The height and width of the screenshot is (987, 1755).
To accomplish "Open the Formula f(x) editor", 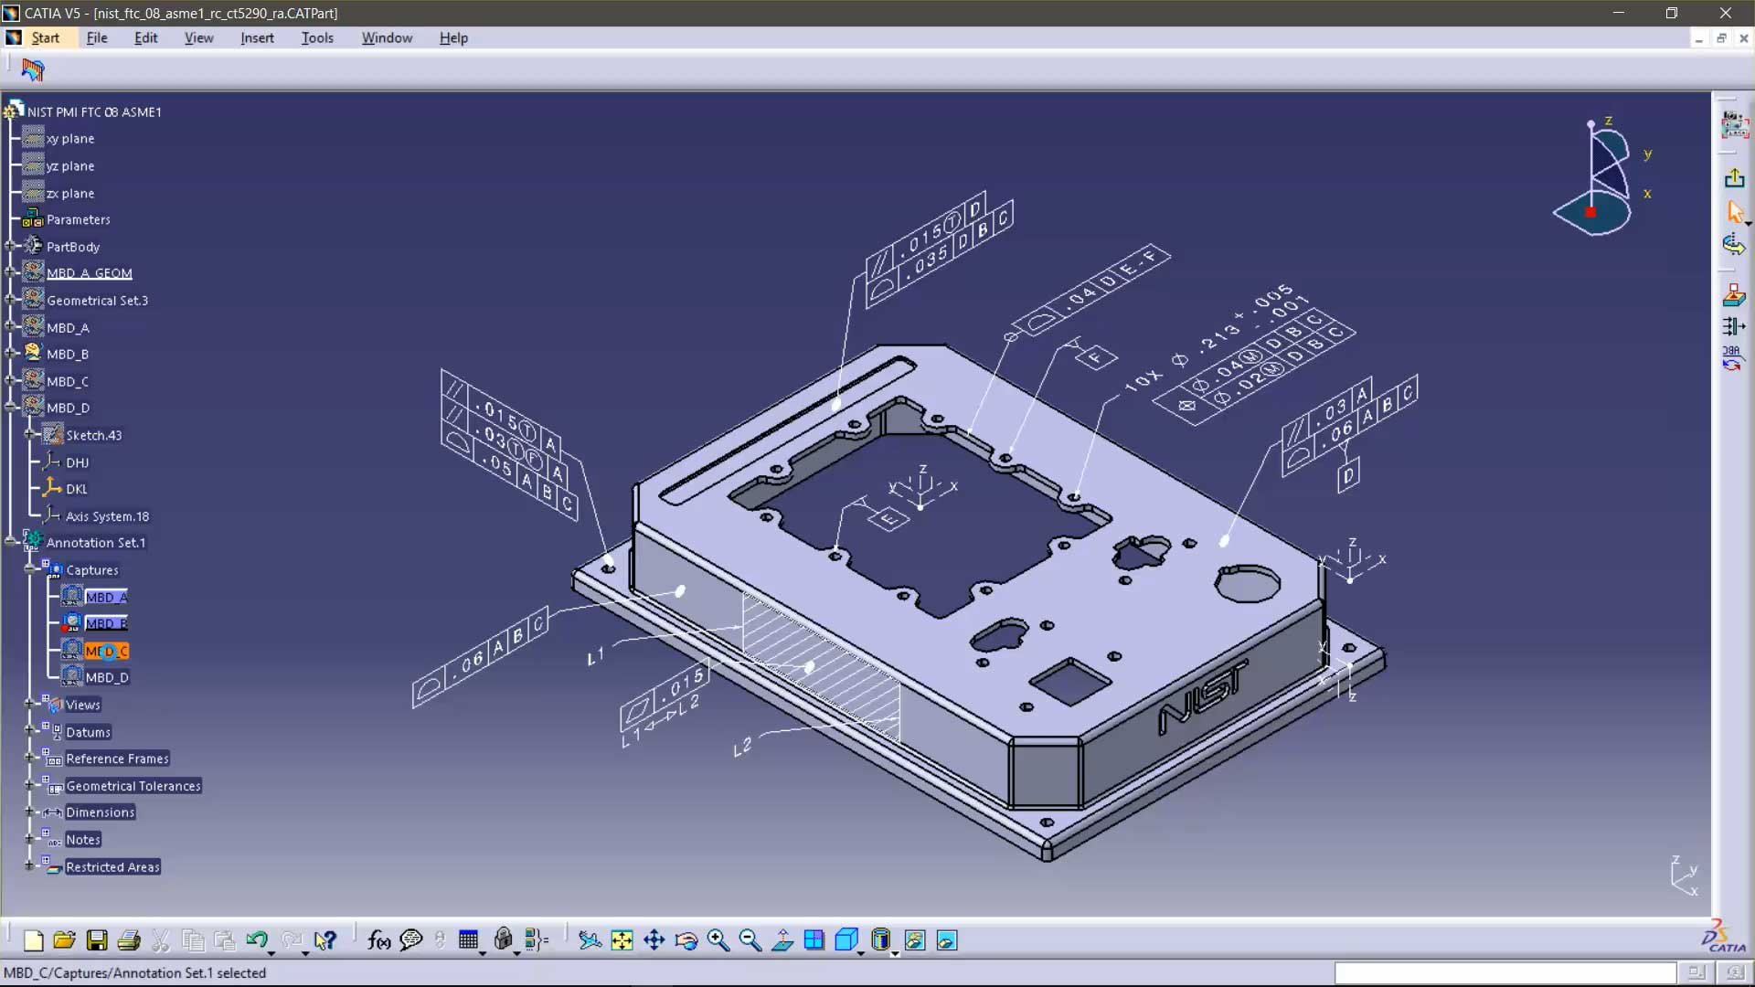I will point(378,939).
